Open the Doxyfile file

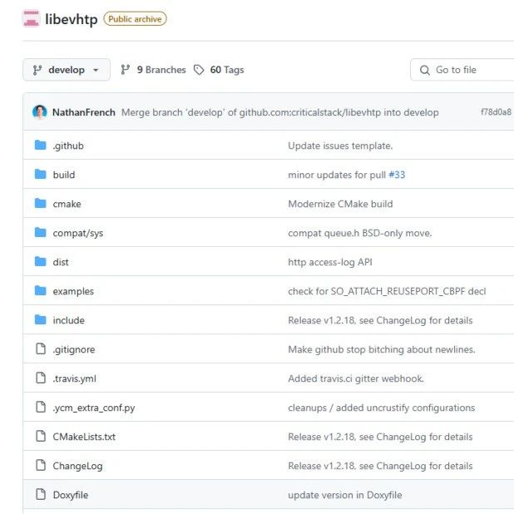click(71, 495)
